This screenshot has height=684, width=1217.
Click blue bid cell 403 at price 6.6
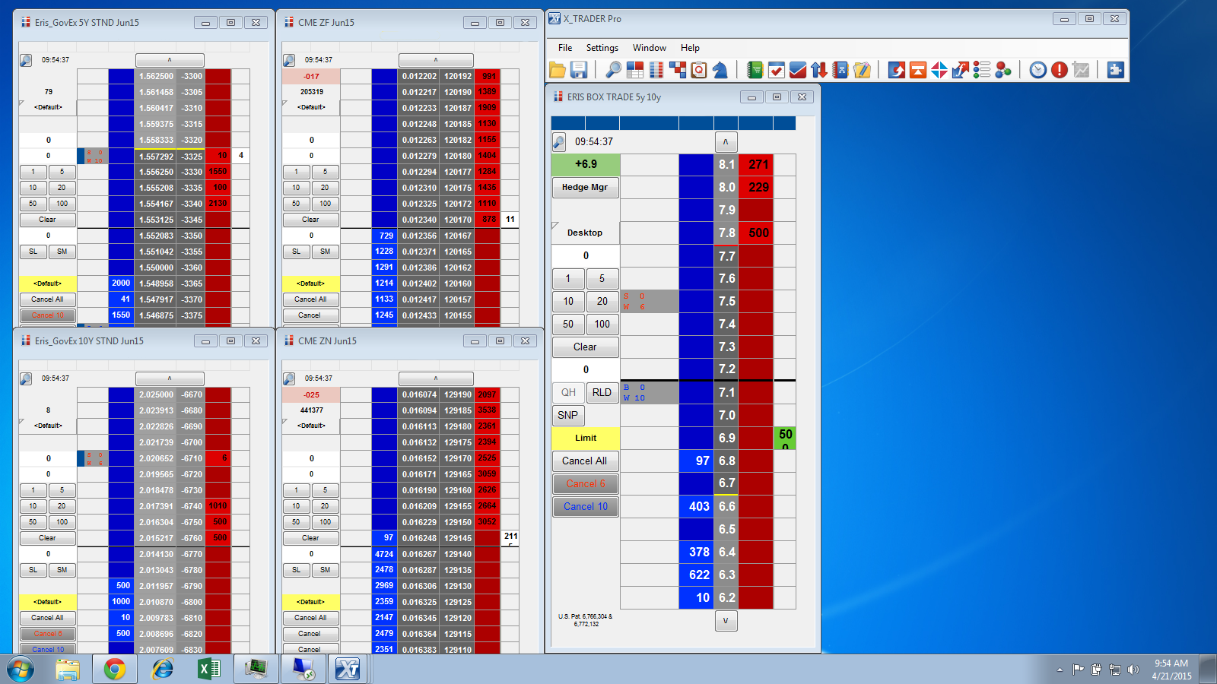pyautogui.click(x=696, y=507)
